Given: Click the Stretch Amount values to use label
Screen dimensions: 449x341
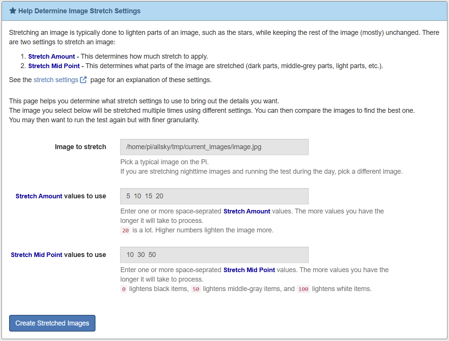Looking at the screenshot, I should coord(61,196).
